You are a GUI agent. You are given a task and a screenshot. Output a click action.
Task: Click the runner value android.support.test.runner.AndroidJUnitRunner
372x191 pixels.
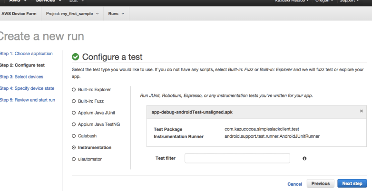tap(272, 136)
